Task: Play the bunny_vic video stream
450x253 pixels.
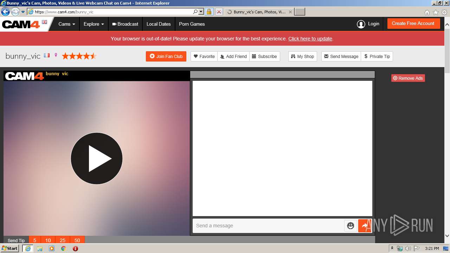Action: coord(97,158)
